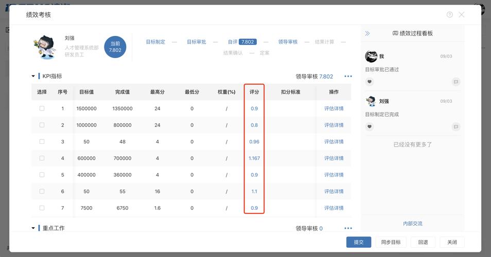Collapse the 绩效过程看板 panel with double-chevron icon
The height and width of the screenshot is (257, 491).
367,33
